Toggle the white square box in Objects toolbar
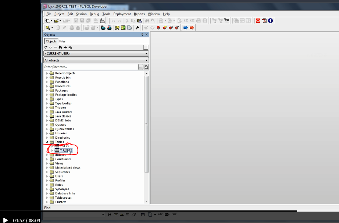 click(x=146, y=47)
